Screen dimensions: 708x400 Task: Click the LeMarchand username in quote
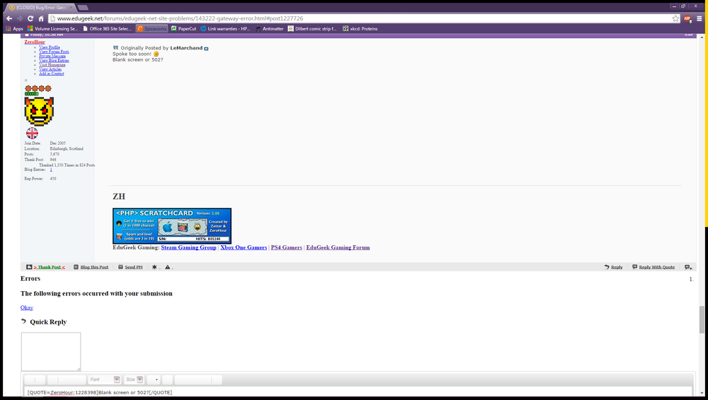click(x=186, y=48)
